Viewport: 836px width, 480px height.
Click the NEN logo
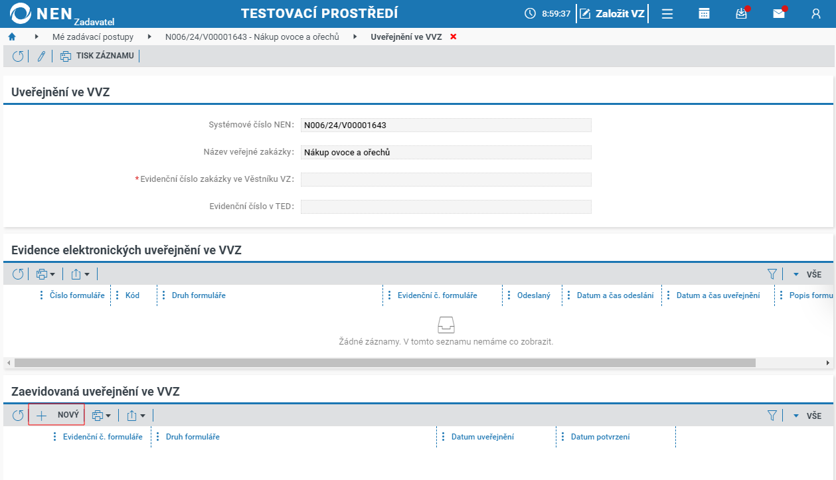click(x=42, y=13)
